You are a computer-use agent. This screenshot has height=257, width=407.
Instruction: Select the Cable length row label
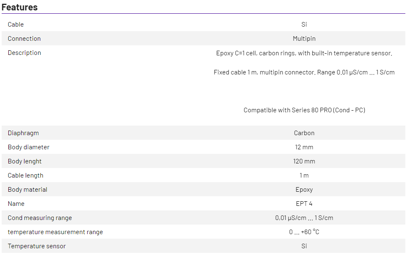coord(25,175)
